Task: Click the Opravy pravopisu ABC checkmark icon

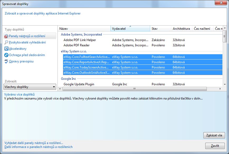Action: point(6,61)
